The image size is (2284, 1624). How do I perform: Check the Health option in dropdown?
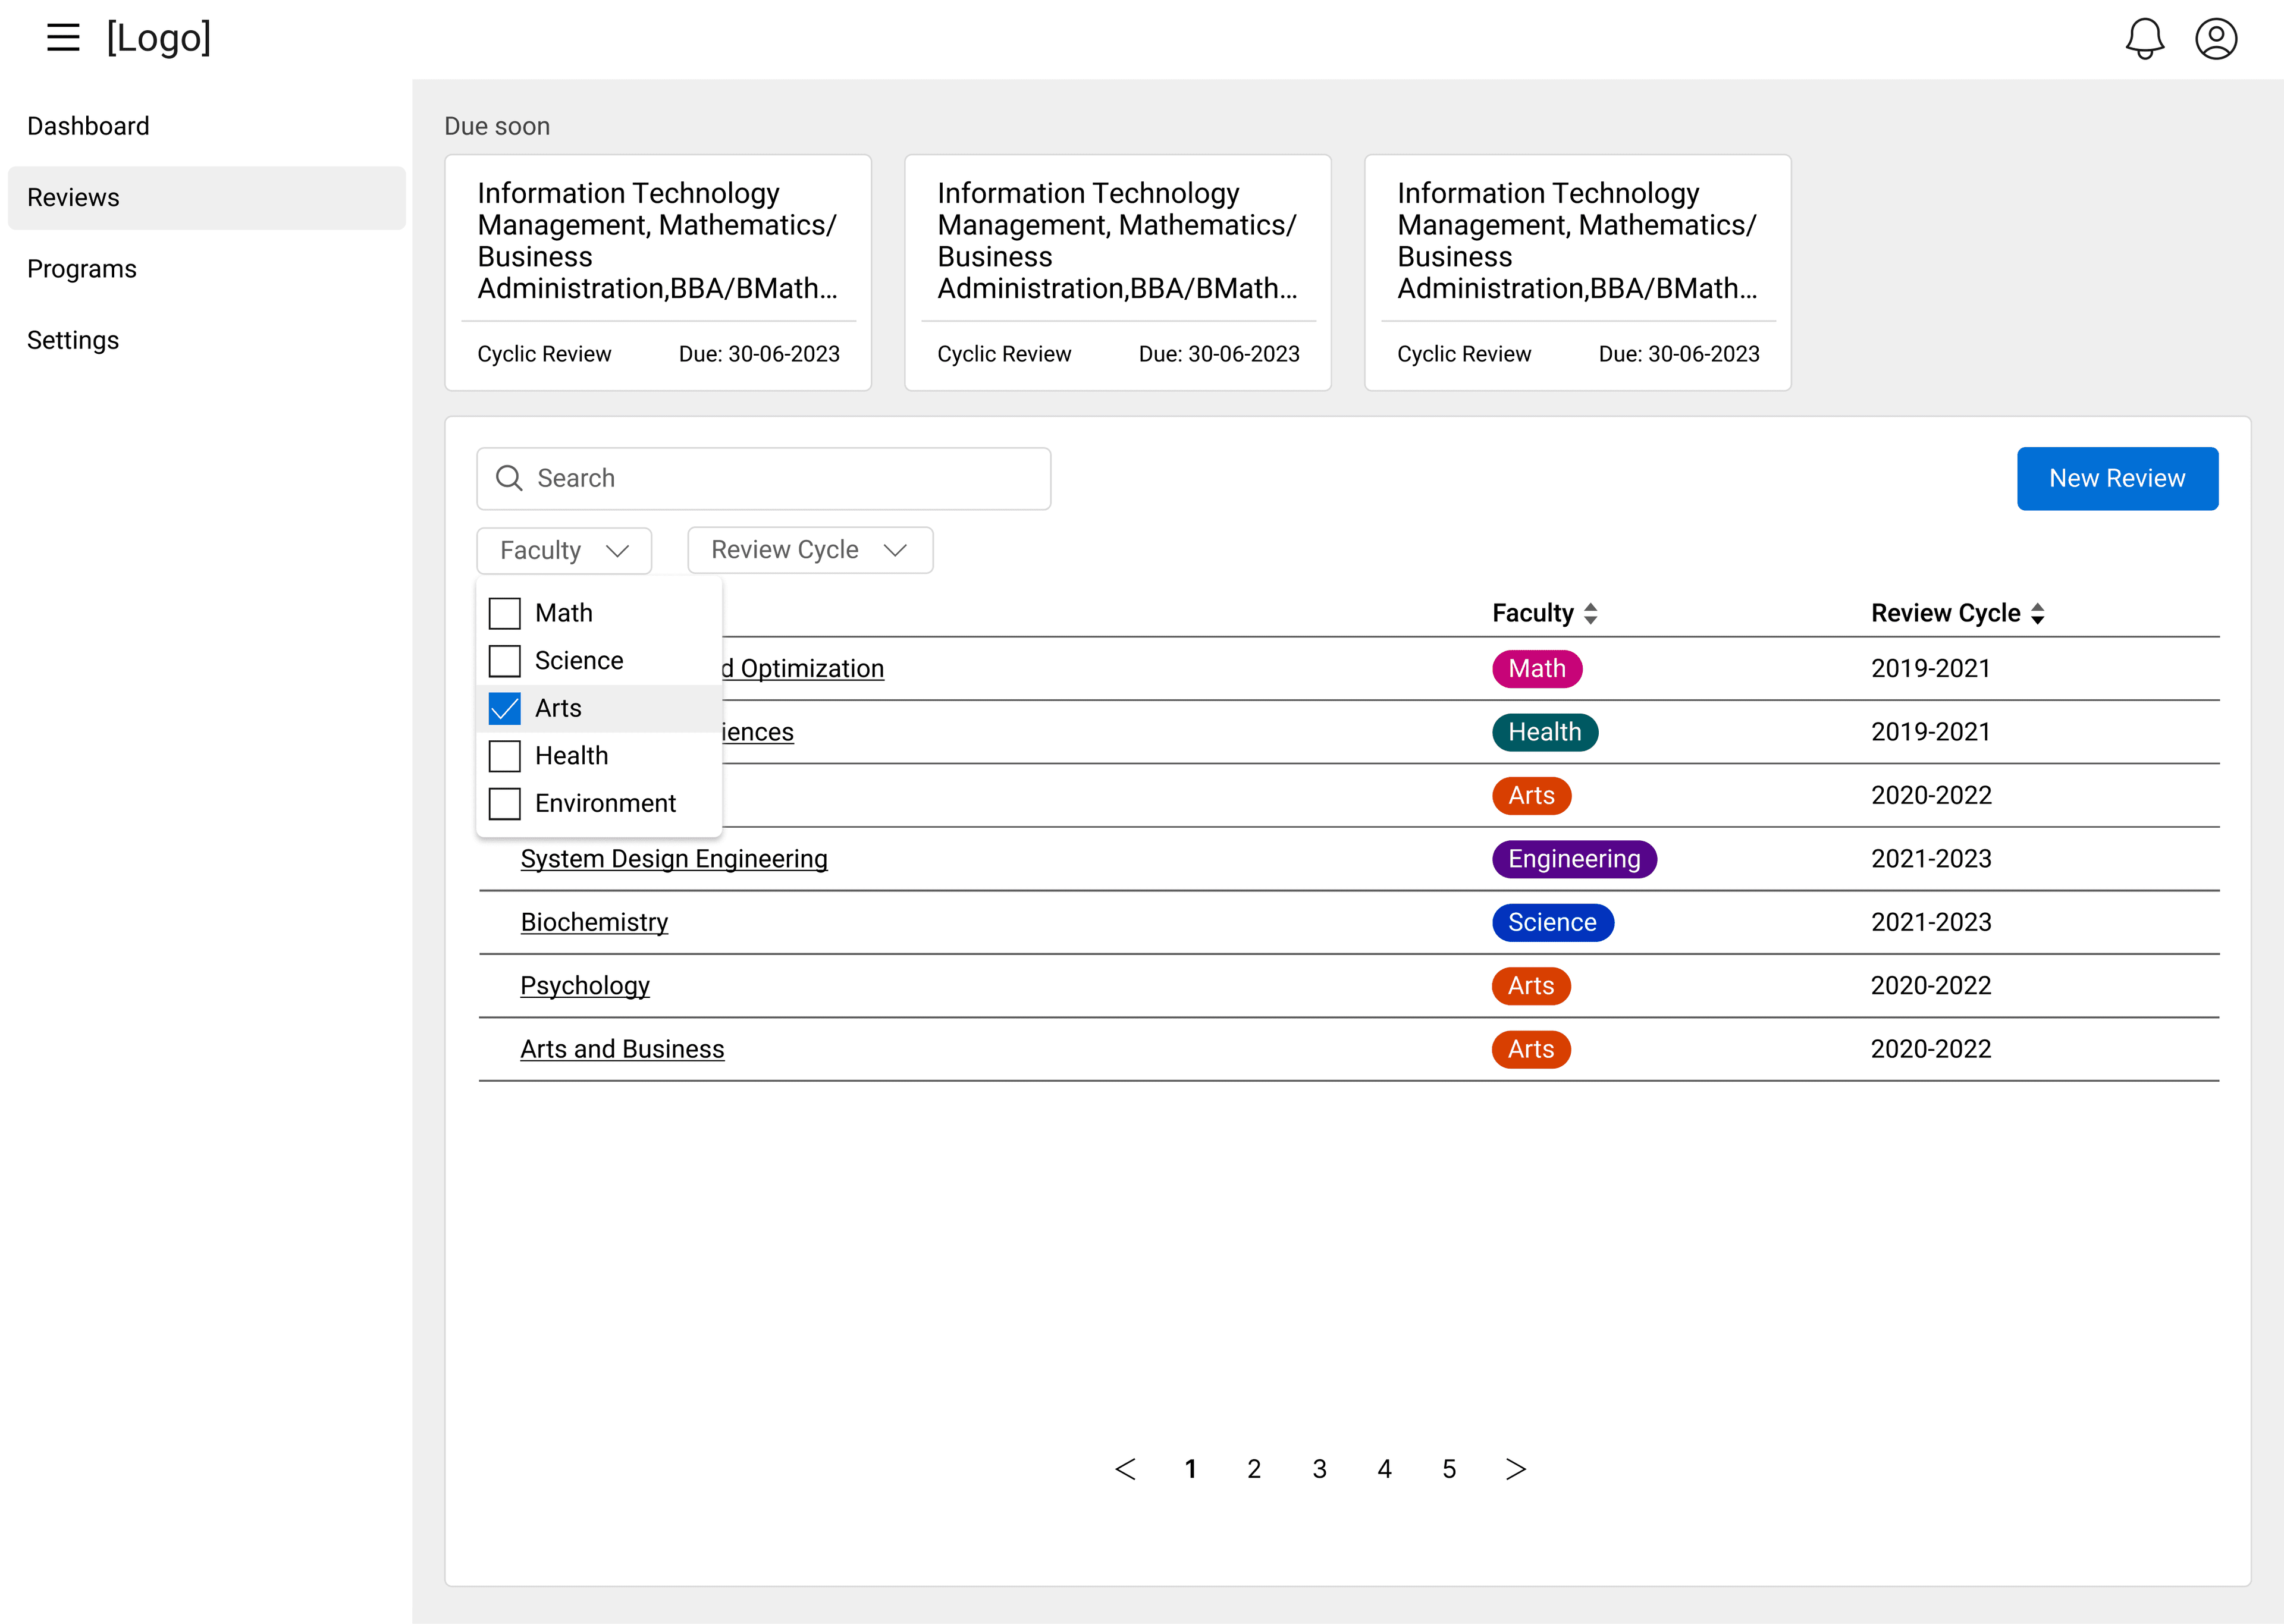coord(505,756)
